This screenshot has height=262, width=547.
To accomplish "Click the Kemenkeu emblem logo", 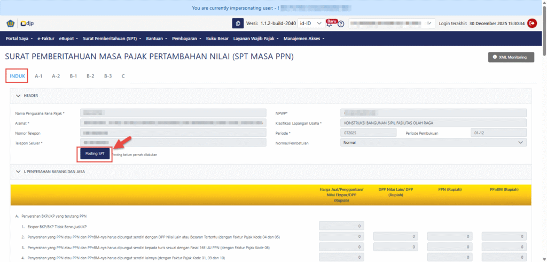I will (x=11, y=24).
